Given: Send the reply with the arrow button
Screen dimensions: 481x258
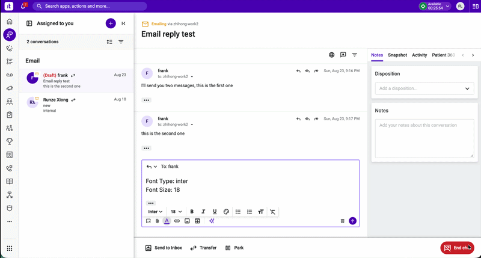Looking at the screenshot, I should click(x=353, y=221).
